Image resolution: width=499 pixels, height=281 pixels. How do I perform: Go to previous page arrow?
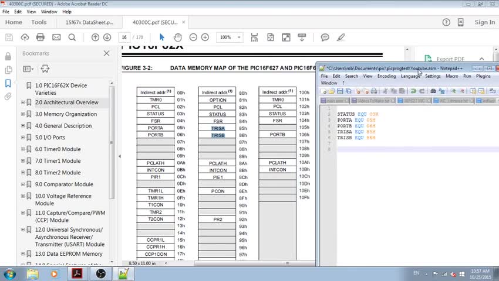click(95, 37)
